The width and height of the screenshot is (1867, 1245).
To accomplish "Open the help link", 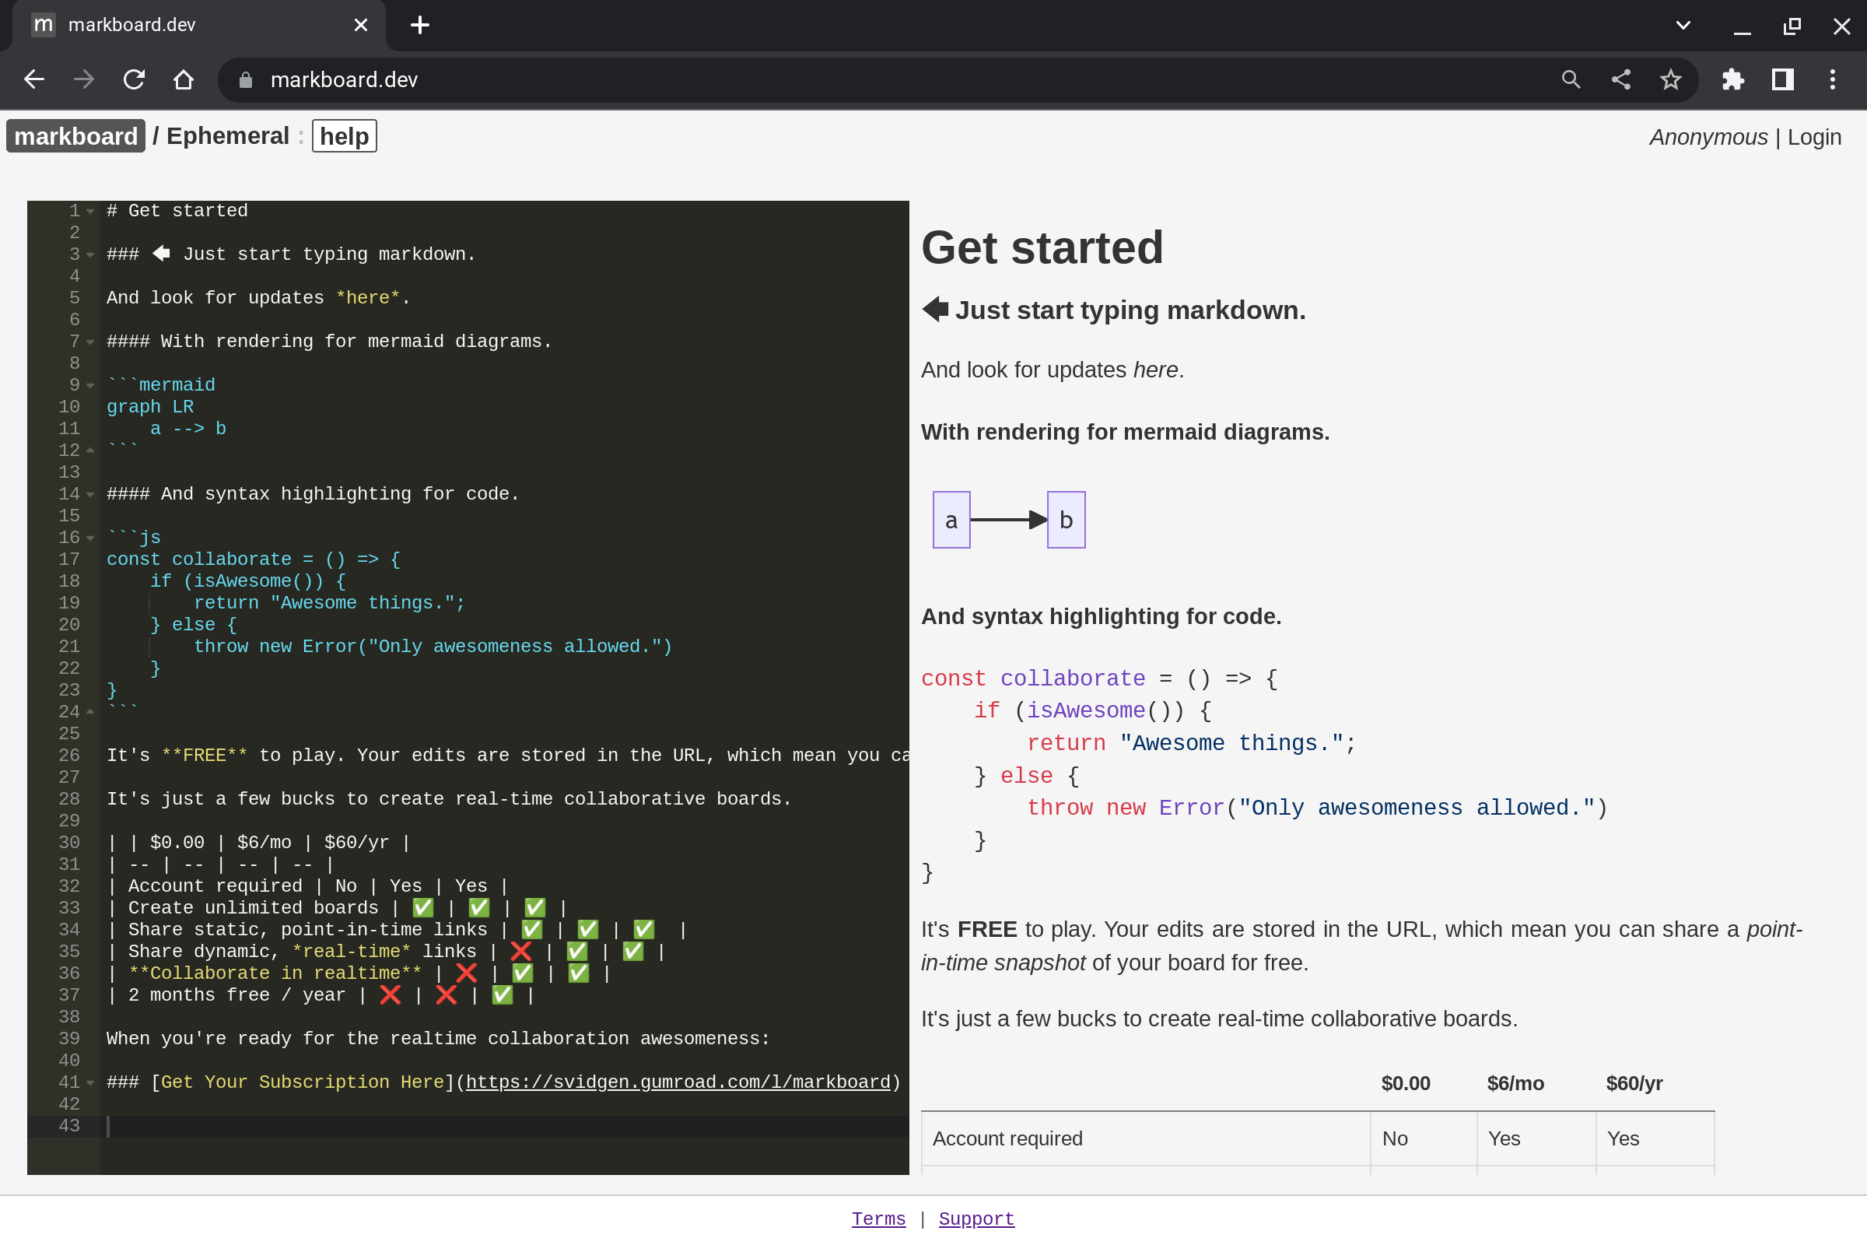I will tap(345, 137).
